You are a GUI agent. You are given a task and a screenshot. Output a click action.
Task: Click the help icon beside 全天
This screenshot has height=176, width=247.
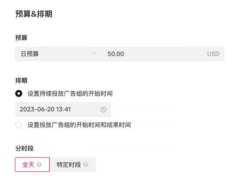click(x=39, y=164)
